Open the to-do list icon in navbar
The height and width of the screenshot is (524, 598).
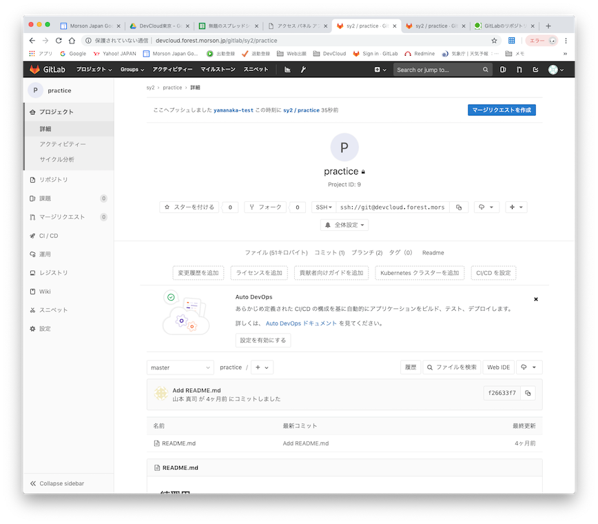coord(535,70)
